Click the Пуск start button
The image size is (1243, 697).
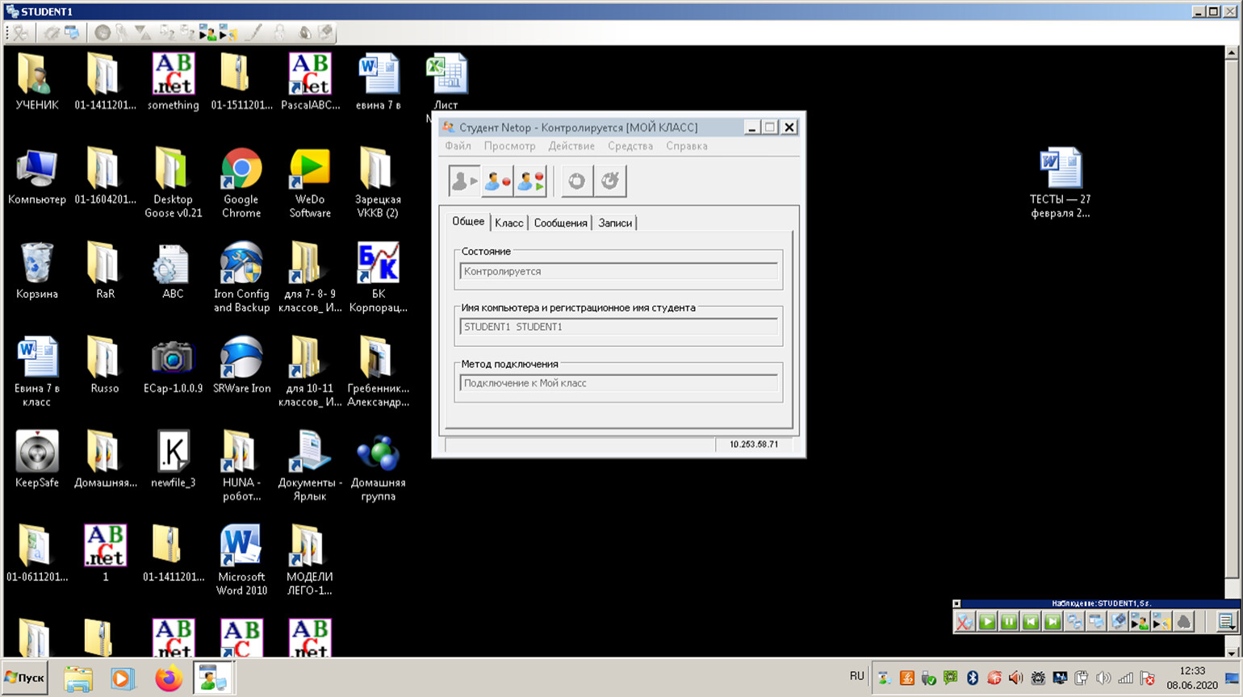tap(25, 678)
